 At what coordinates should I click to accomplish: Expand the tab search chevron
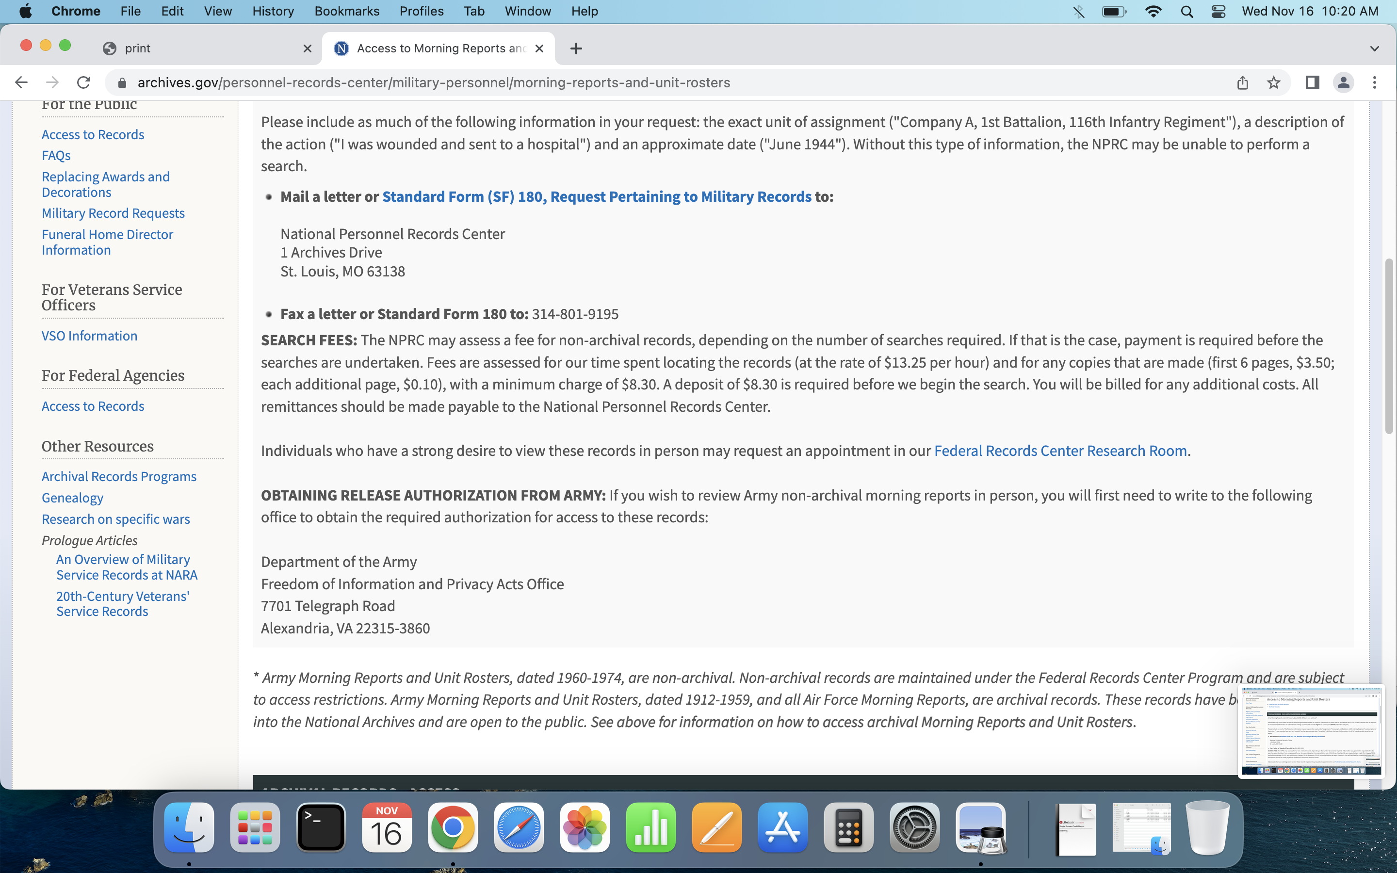(x=1375, y=48)
